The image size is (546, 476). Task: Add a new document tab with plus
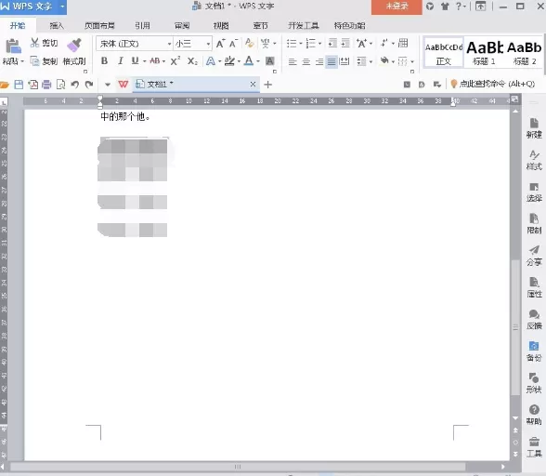[x=267, y=85]
